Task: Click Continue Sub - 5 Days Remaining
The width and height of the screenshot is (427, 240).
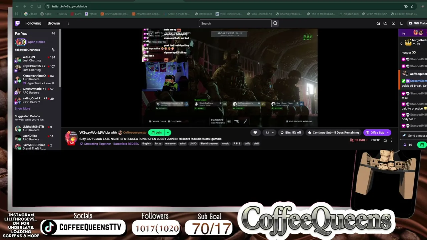Action: tap(333, 132)
